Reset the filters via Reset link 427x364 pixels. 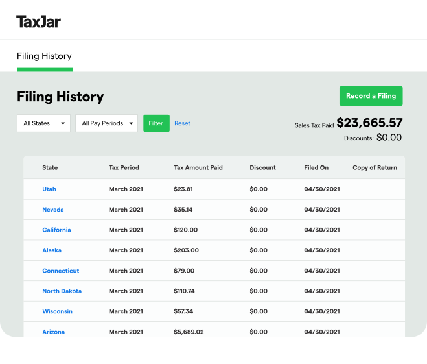click(x=182, y=123)
